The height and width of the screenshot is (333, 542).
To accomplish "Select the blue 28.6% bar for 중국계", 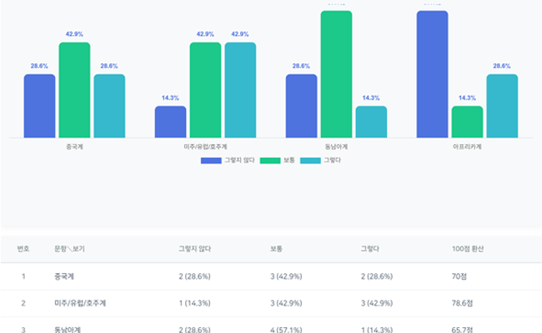I will (39, 106).
